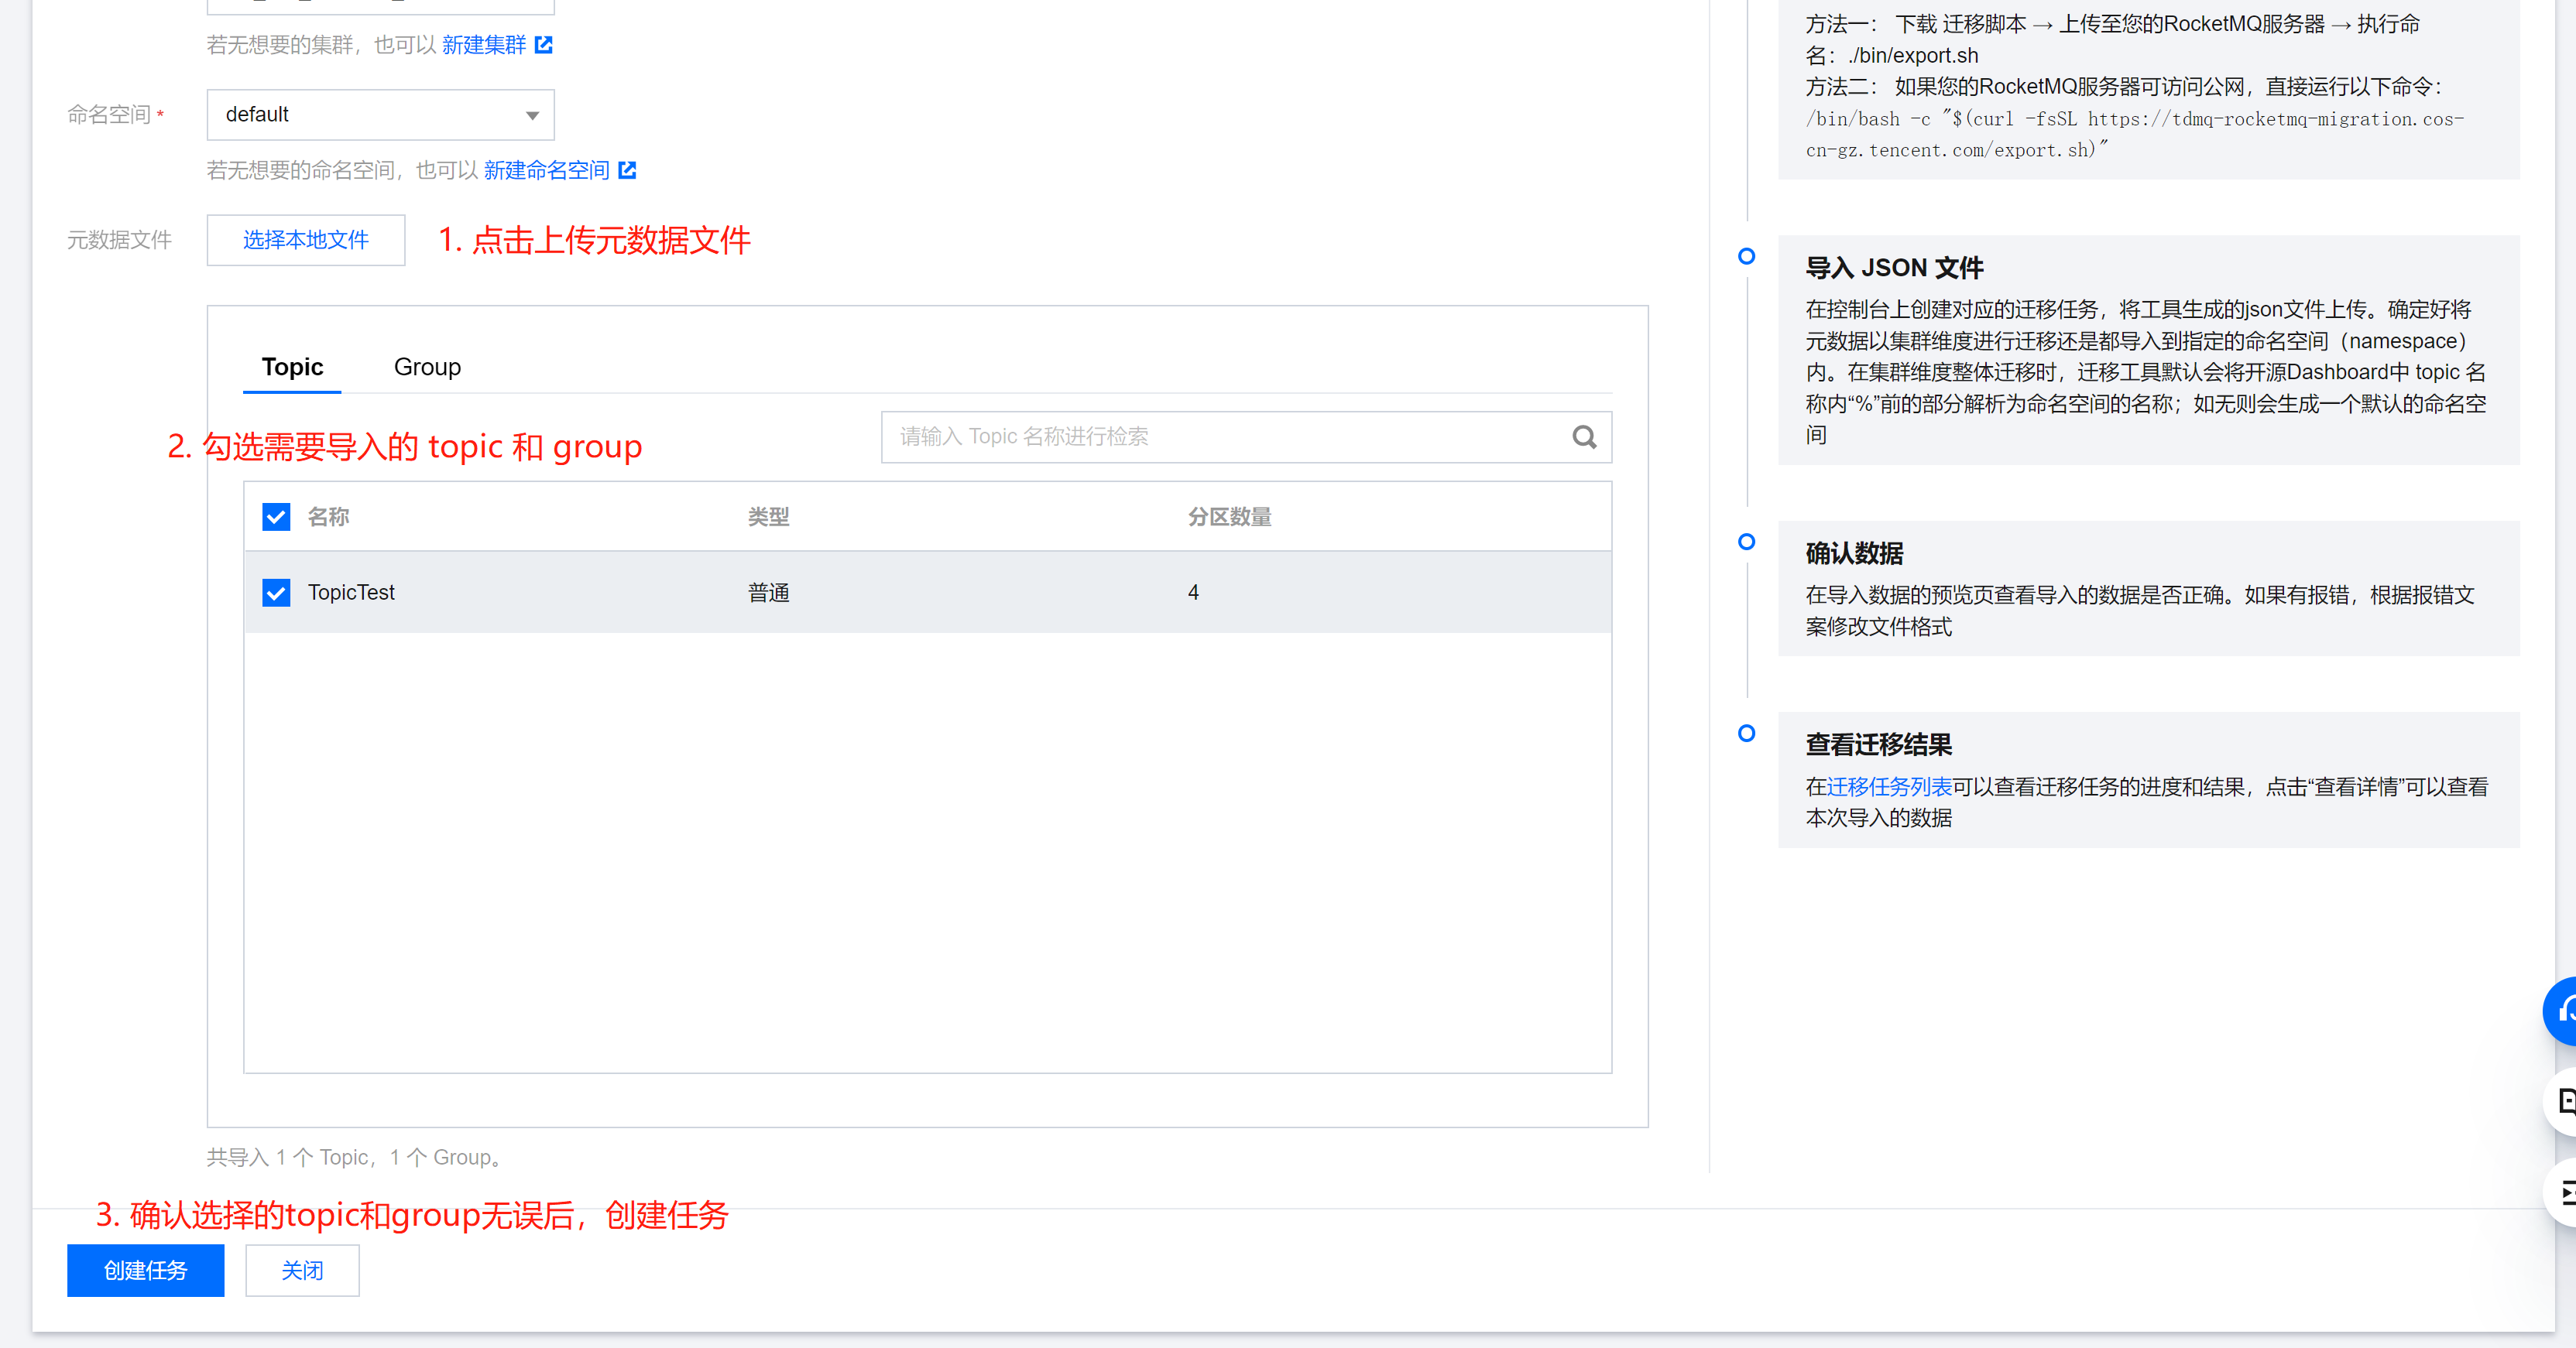Toggle the select-all checkbox beside 名称 header
The width and height of the screenshot is (2576, 1348).
pyautogui.click(x=276, y=517)
